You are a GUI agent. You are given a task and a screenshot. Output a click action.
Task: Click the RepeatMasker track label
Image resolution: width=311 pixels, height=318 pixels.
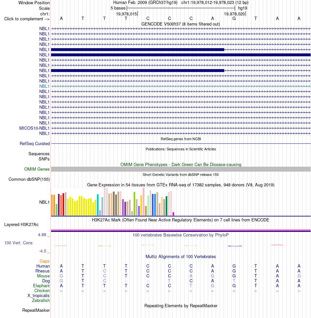[36, 310]
